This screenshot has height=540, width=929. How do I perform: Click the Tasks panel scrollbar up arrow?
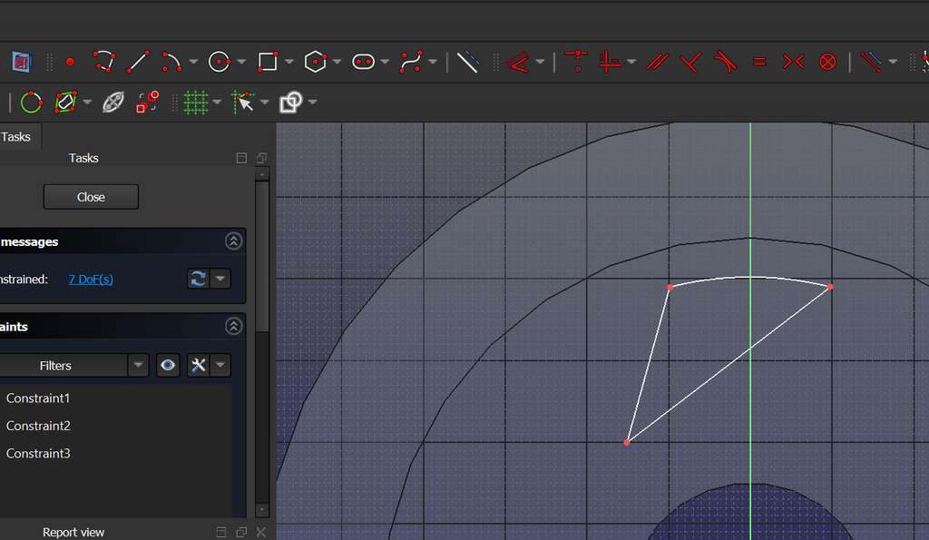pyautogui.click(x=262, y=173)
